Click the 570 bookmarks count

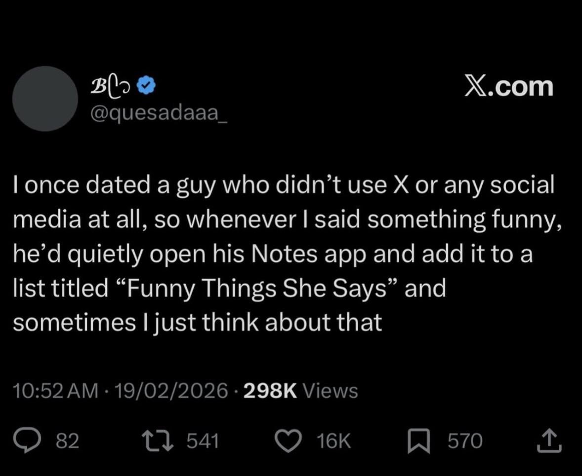click(x=464, y=441)
